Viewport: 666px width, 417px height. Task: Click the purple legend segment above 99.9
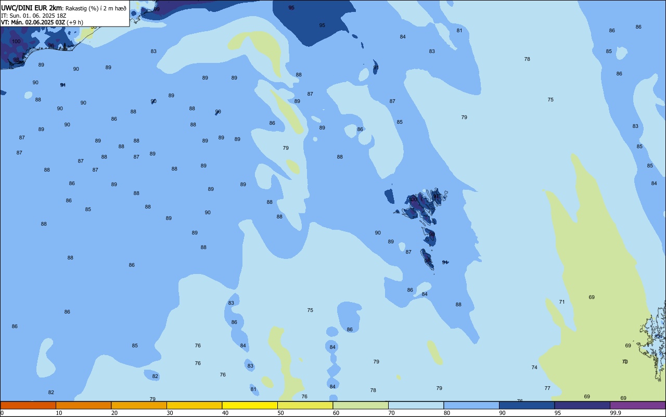(637, 405)
